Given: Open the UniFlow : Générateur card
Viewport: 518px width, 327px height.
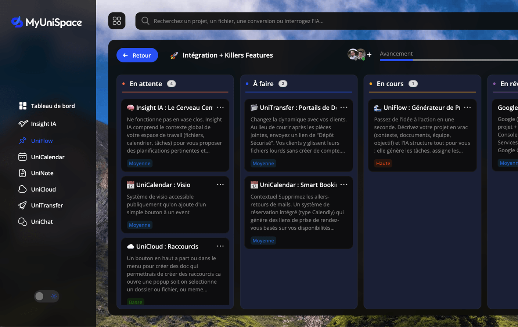Looking at the screenshot, I should 422,135.
